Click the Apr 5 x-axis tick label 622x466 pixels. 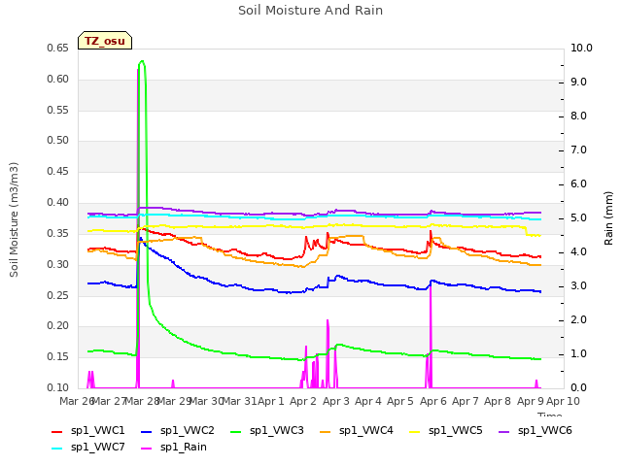pos(400,401)
